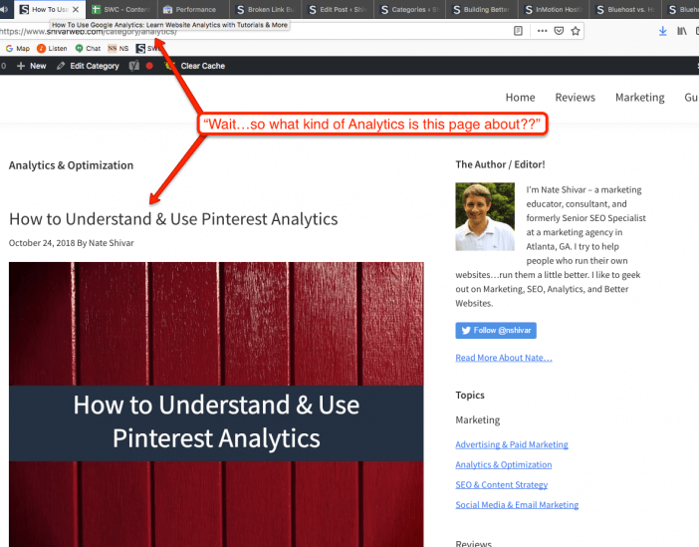Switch to the Categories tab

410,9
